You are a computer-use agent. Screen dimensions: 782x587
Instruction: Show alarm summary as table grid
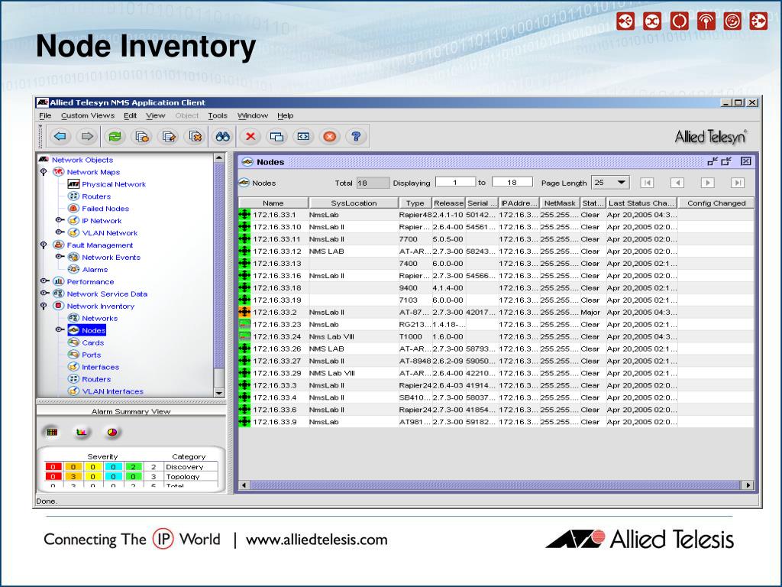tap(52, 433)
